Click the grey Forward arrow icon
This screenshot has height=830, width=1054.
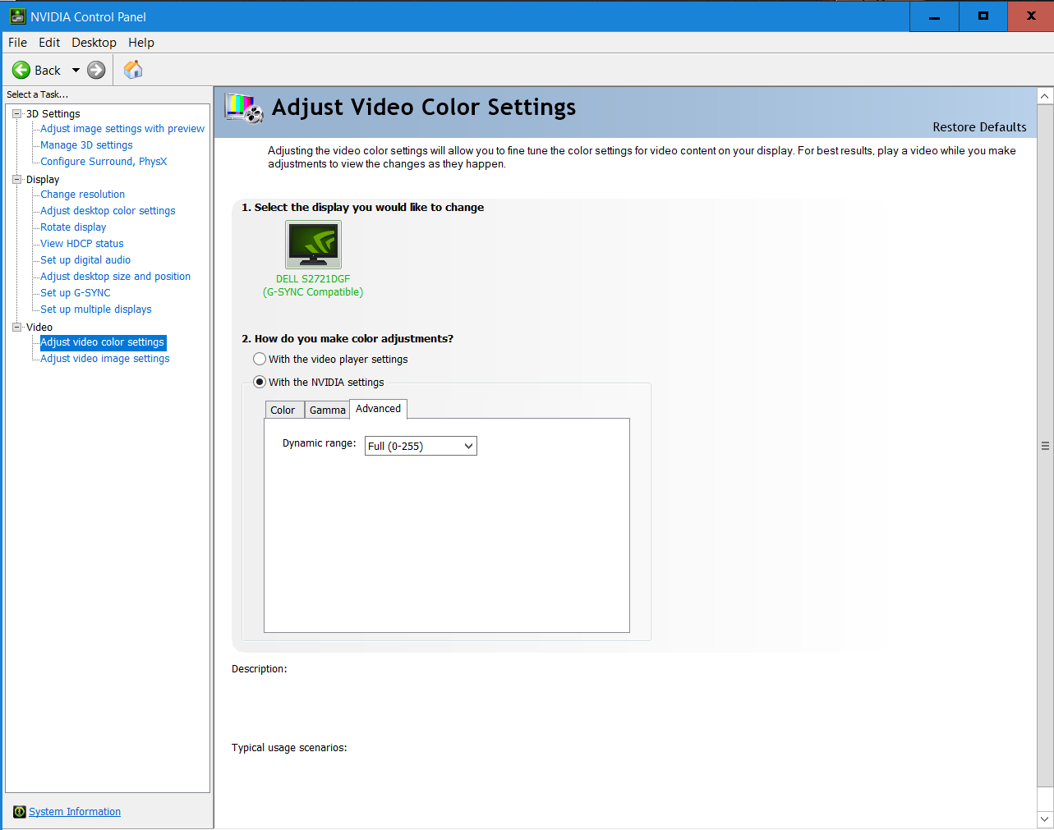point(96,70)
